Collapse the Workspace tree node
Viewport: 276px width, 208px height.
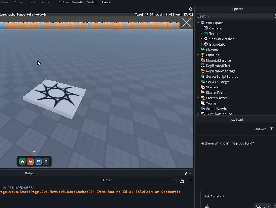pyautogui.click(x=198, y=23)
